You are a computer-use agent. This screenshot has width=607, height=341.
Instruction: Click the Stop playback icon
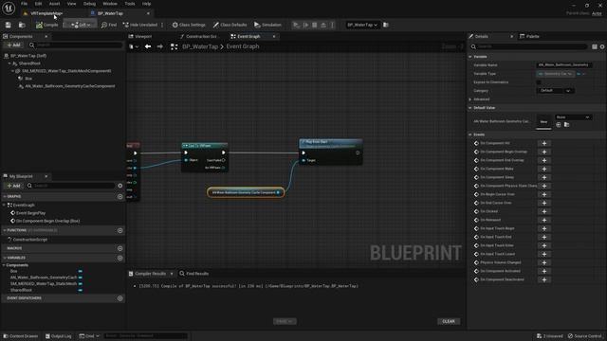[x=314, y=25]
